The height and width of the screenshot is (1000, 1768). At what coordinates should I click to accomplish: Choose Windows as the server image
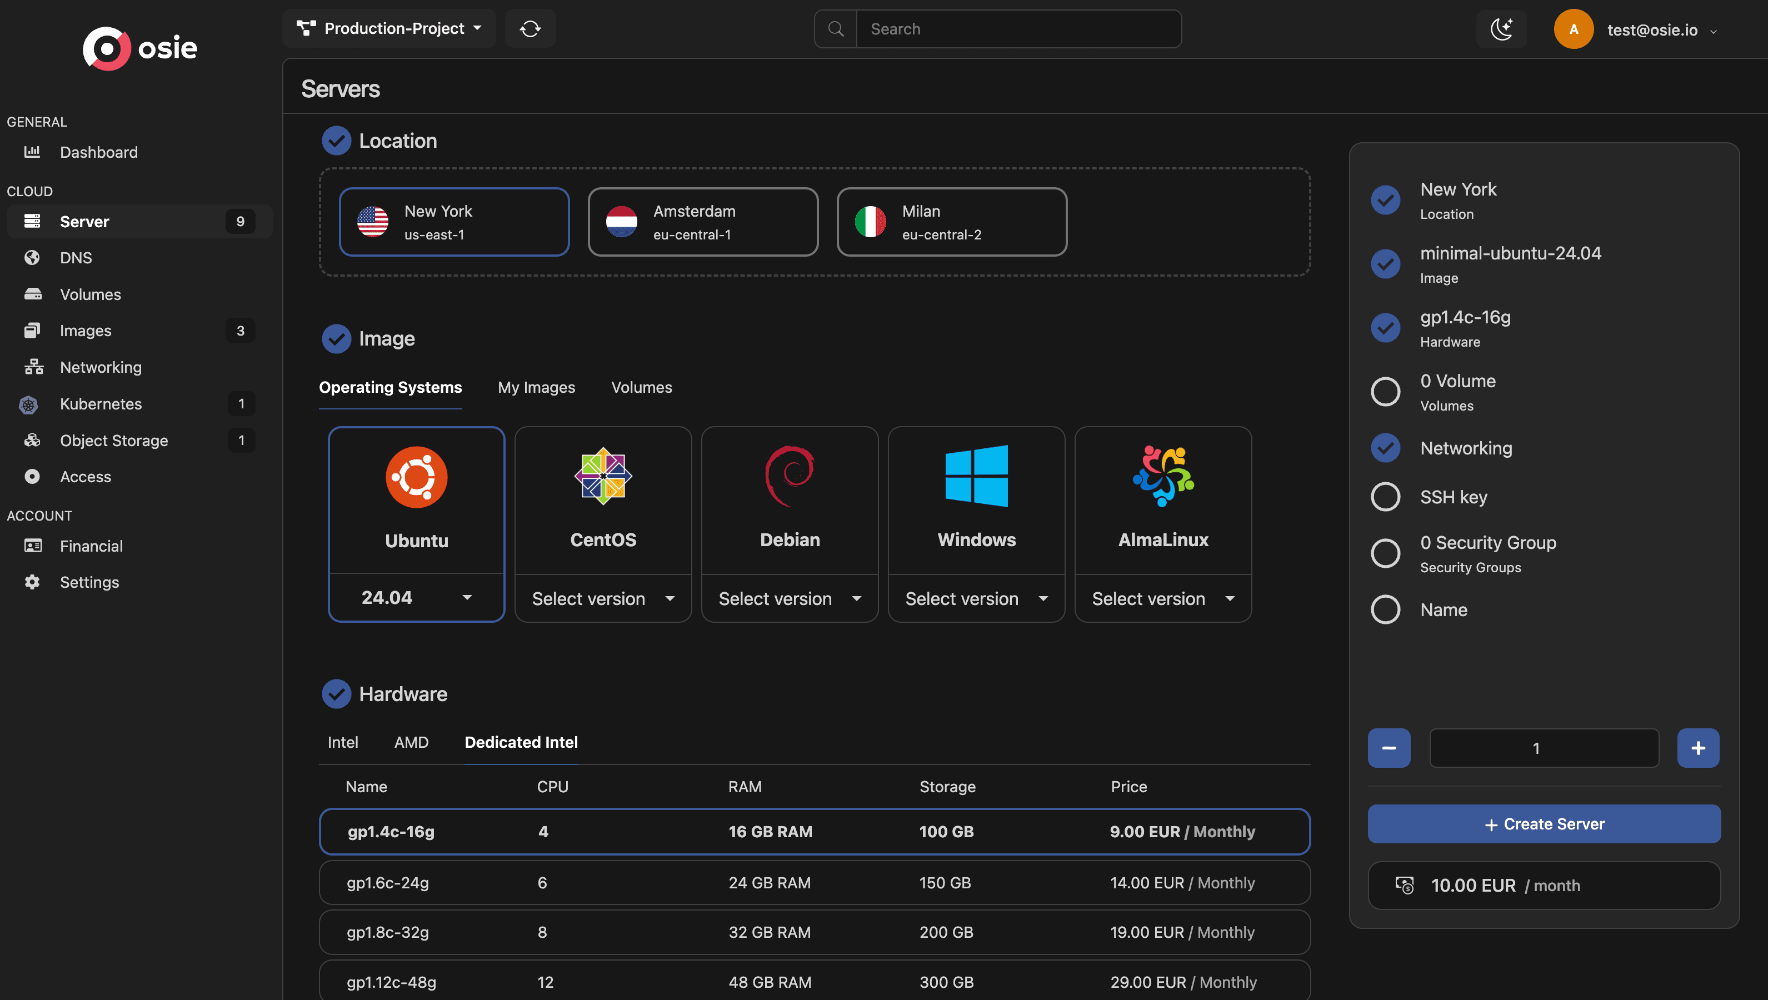976,501
